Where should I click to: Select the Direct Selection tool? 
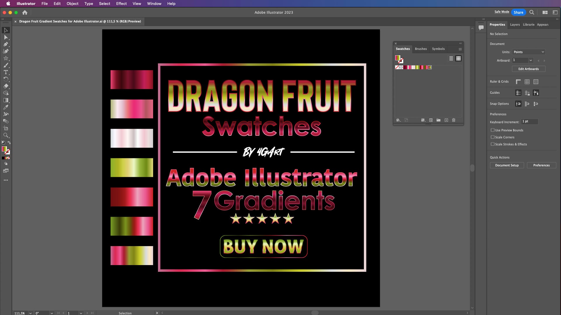pyautogui.click(x=6, y=37)
